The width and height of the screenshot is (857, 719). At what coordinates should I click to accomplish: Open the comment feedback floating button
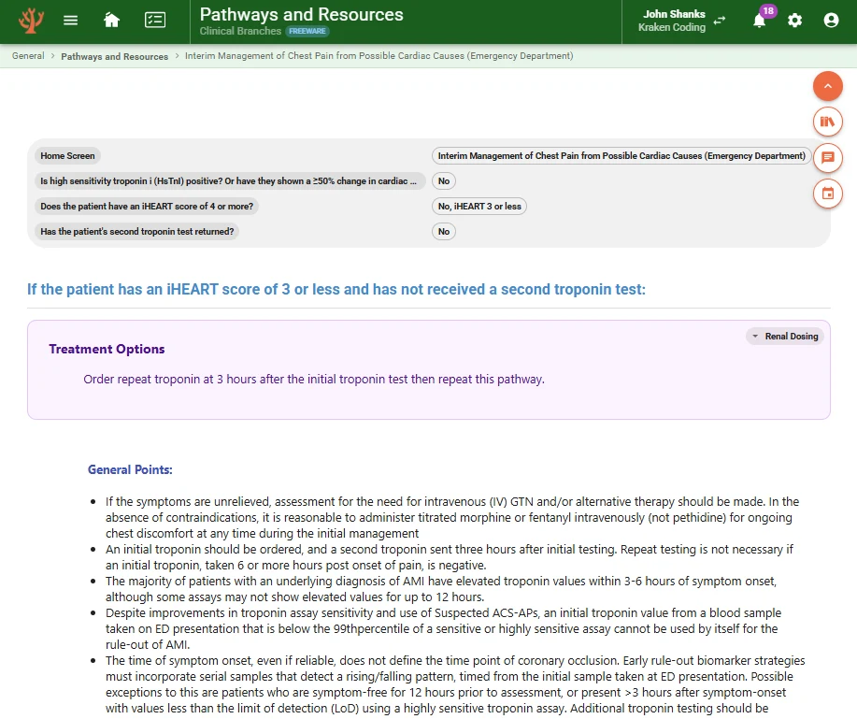point(827,157)
